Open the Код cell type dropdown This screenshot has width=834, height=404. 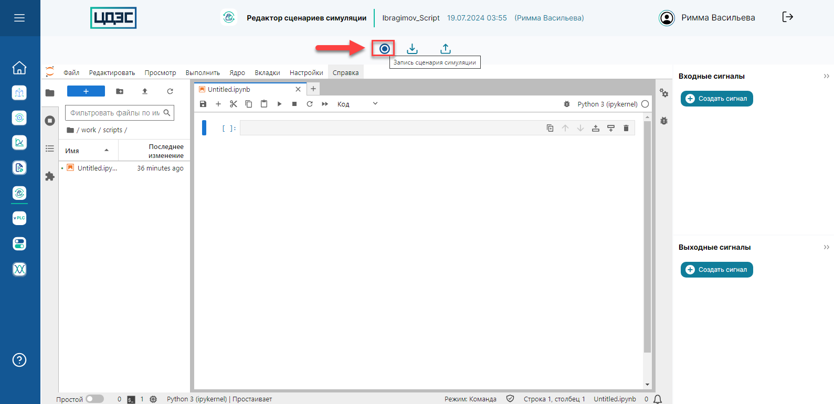pos(357,104)
